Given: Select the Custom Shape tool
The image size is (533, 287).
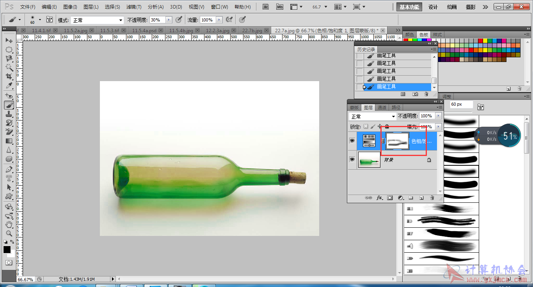Looking at the screenshot, I should (x=9, y=196).
